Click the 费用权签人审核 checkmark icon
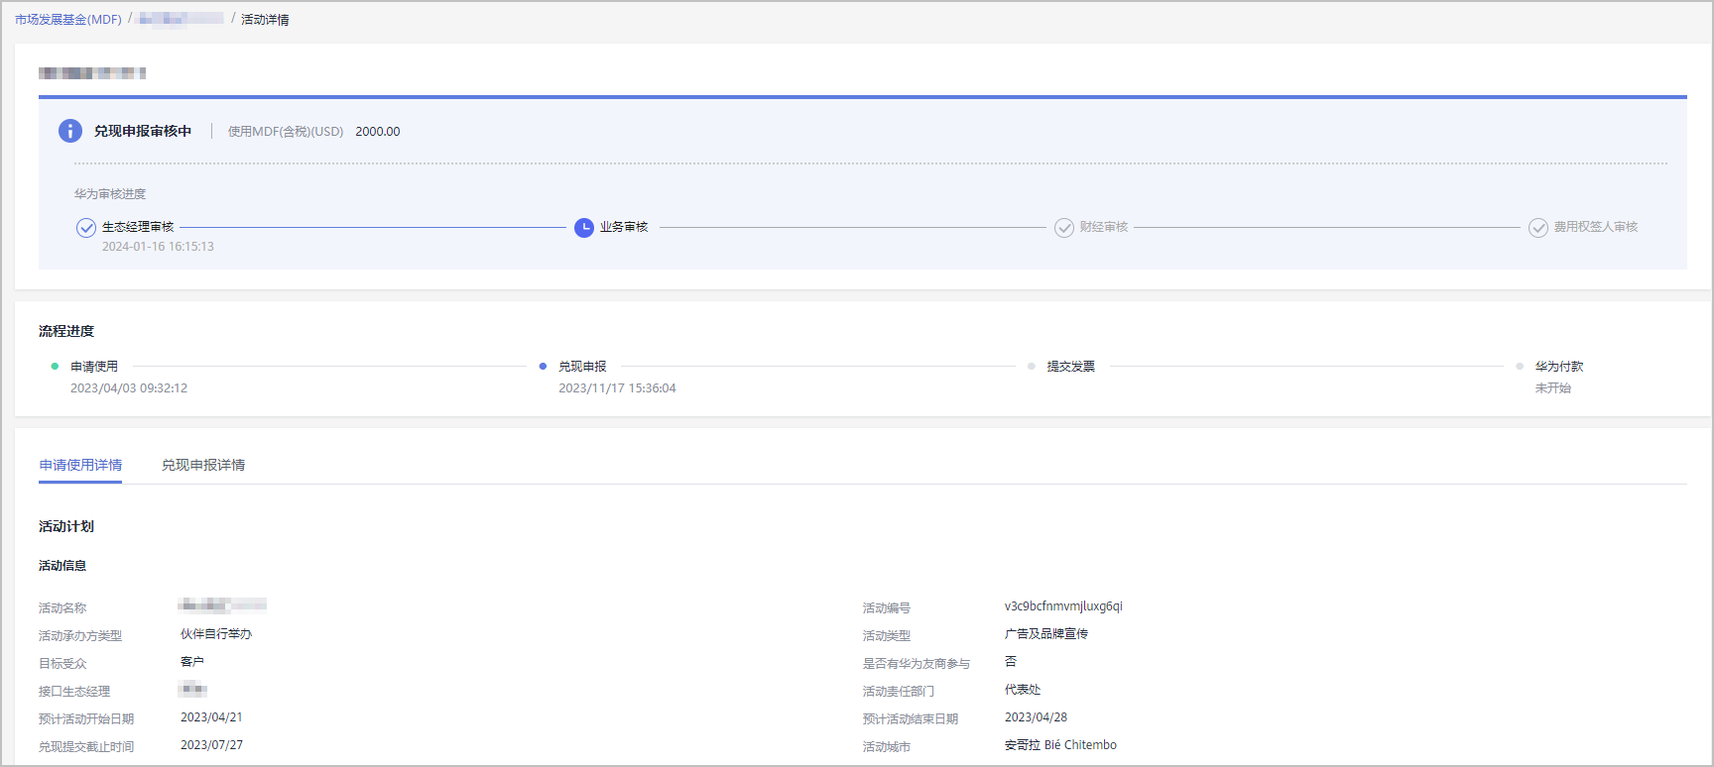The image size is (1714, 767). (1538, 228)
